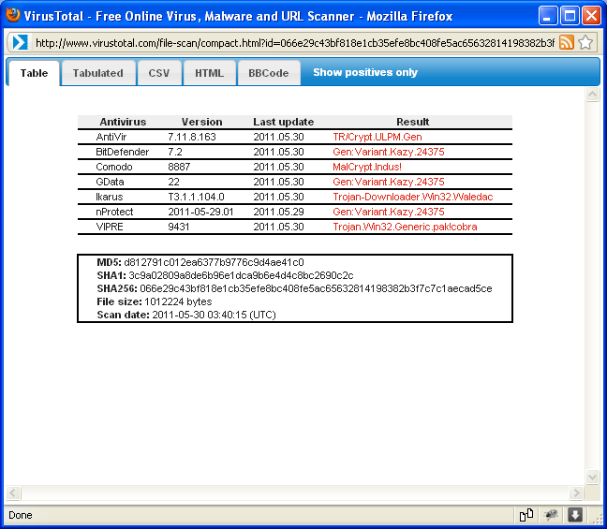Select the Table tab

[34, 73]
